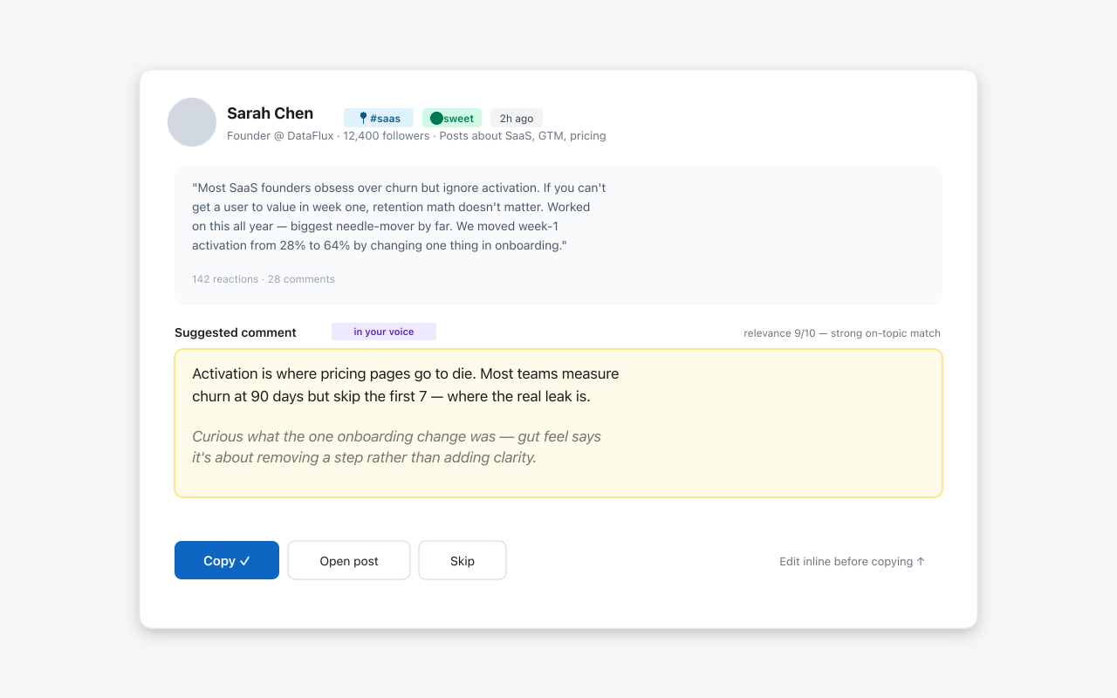Screen dimensions: 1117x698
Task: Expand the relevance 9/10 score details
Action: coord(841,332)
